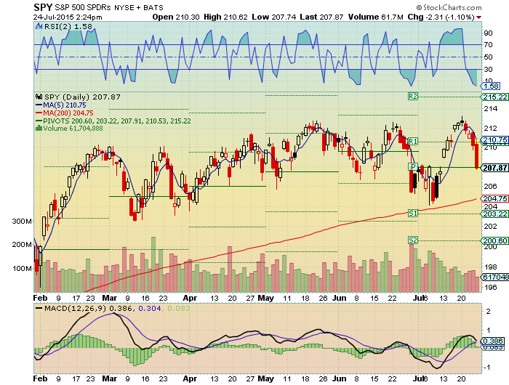The height and width of the screenshot is (385, 509).
Task: Click the 100M volume axis label
Action: pos(22,269)
